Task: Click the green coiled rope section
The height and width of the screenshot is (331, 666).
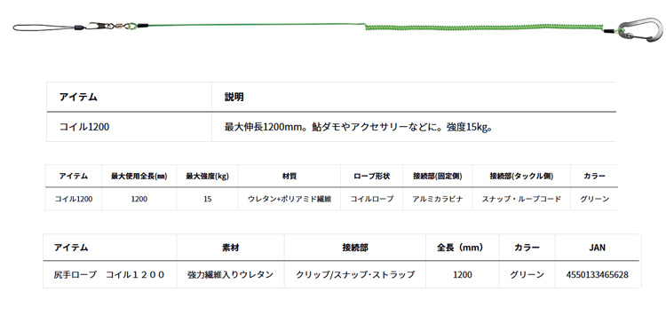Action: [484, 28]
